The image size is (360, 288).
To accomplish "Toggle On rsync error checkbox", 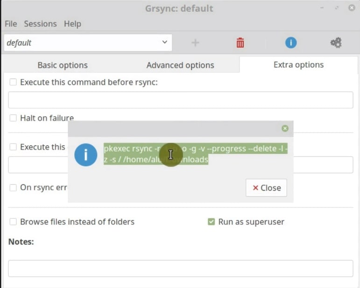I will tap(13, 187).
